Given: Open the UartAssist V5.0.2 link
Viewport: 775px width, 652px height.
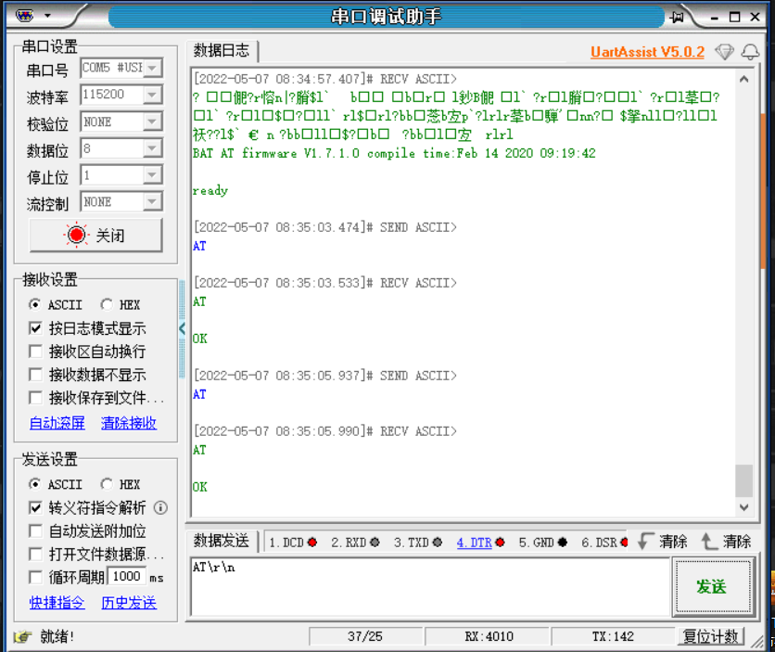Looking at the screenshot, I should click(x=647, y=52).
